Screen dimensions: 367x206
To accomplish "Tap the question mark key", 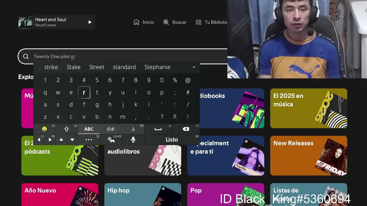I will point(162,117).
